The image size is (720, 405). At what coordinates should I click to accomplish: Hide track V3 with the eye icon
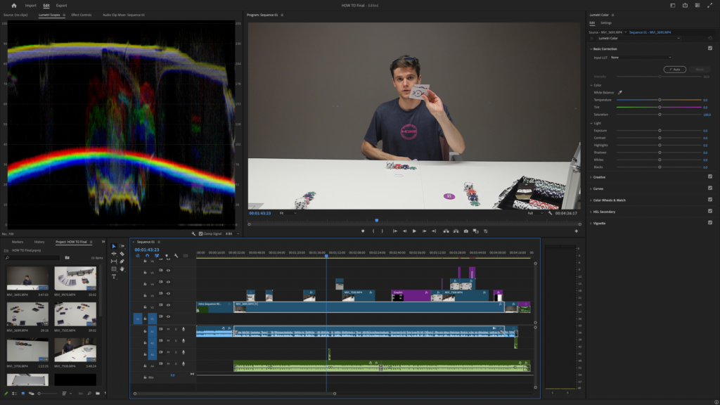point(168,293)
